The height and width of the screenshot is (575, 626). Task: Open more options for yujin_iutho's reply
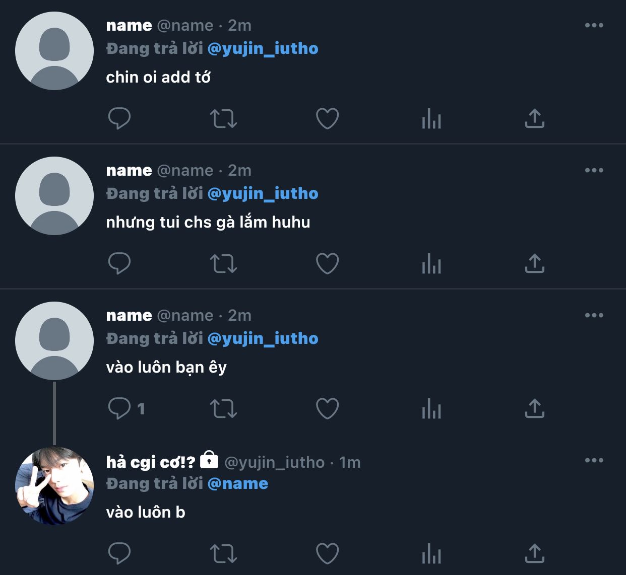click(x=594, y=460)
